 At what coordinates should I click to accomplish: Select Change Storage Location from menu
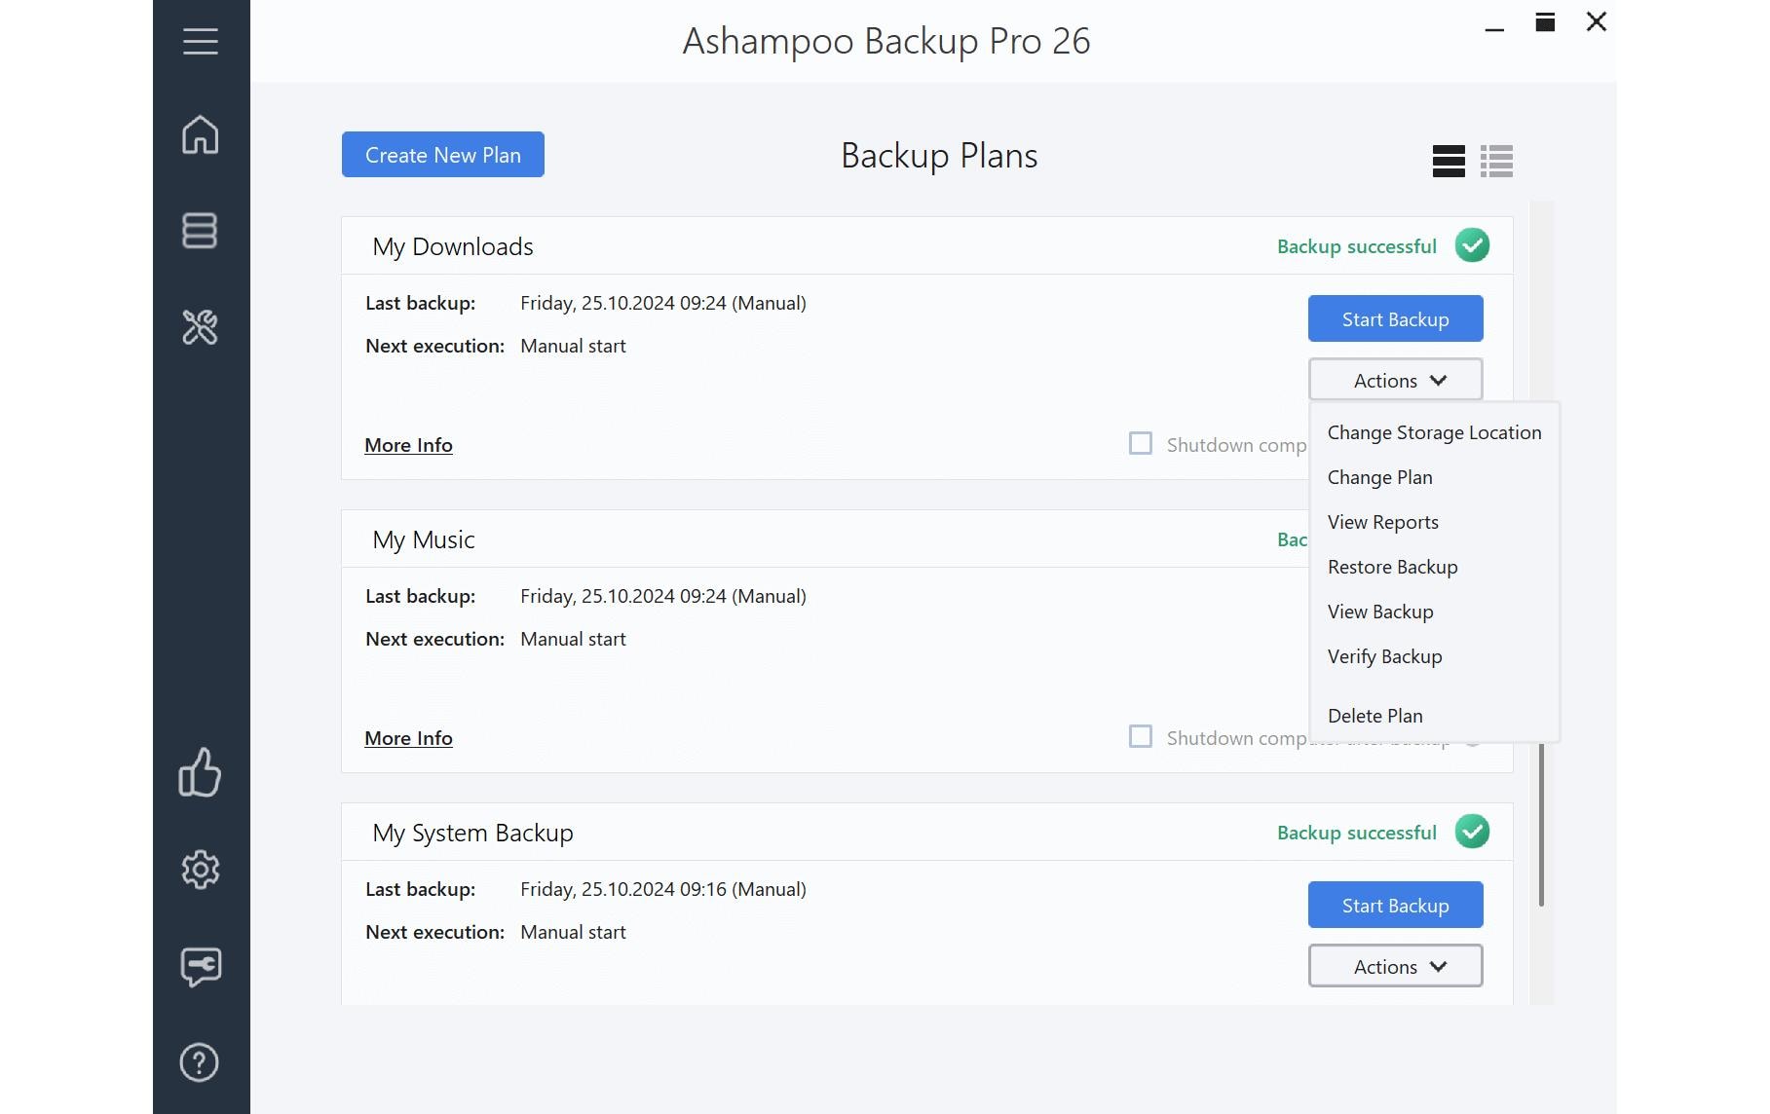[x=1434, y=432]
